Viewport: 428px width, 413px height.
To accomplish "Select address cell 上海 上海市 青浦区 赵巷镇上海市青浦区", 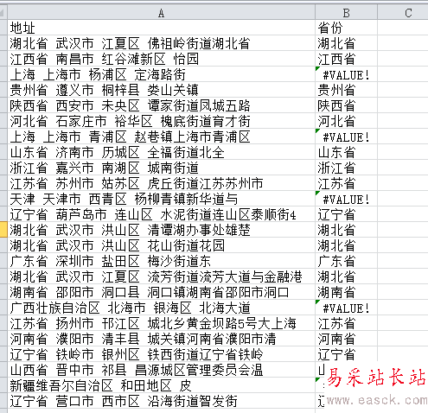I will pos(161,137).
